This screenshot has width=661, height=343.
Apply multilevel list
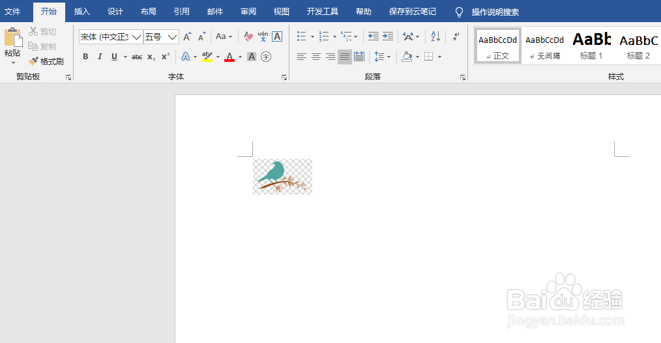click(x=346, y=36)
